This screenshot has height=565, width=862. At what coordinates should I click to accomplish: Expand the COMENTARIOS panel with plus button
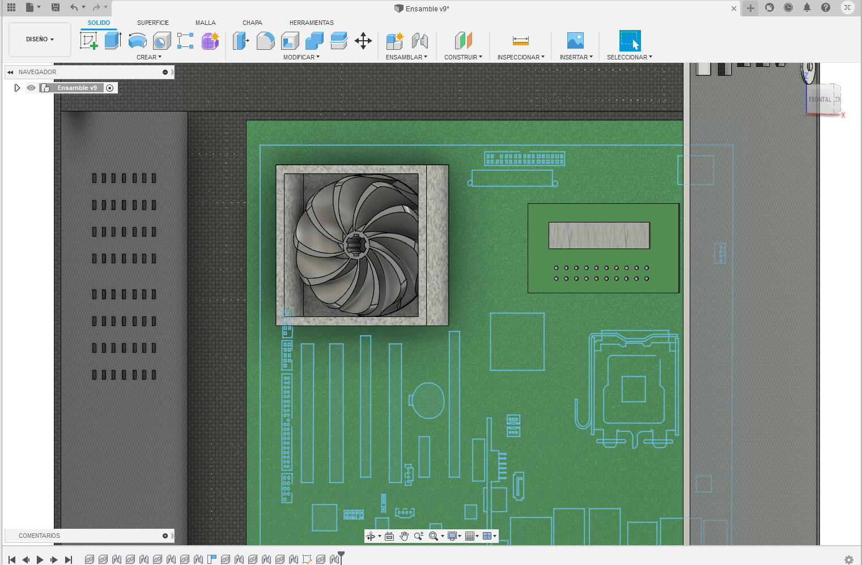coord(165,536)
